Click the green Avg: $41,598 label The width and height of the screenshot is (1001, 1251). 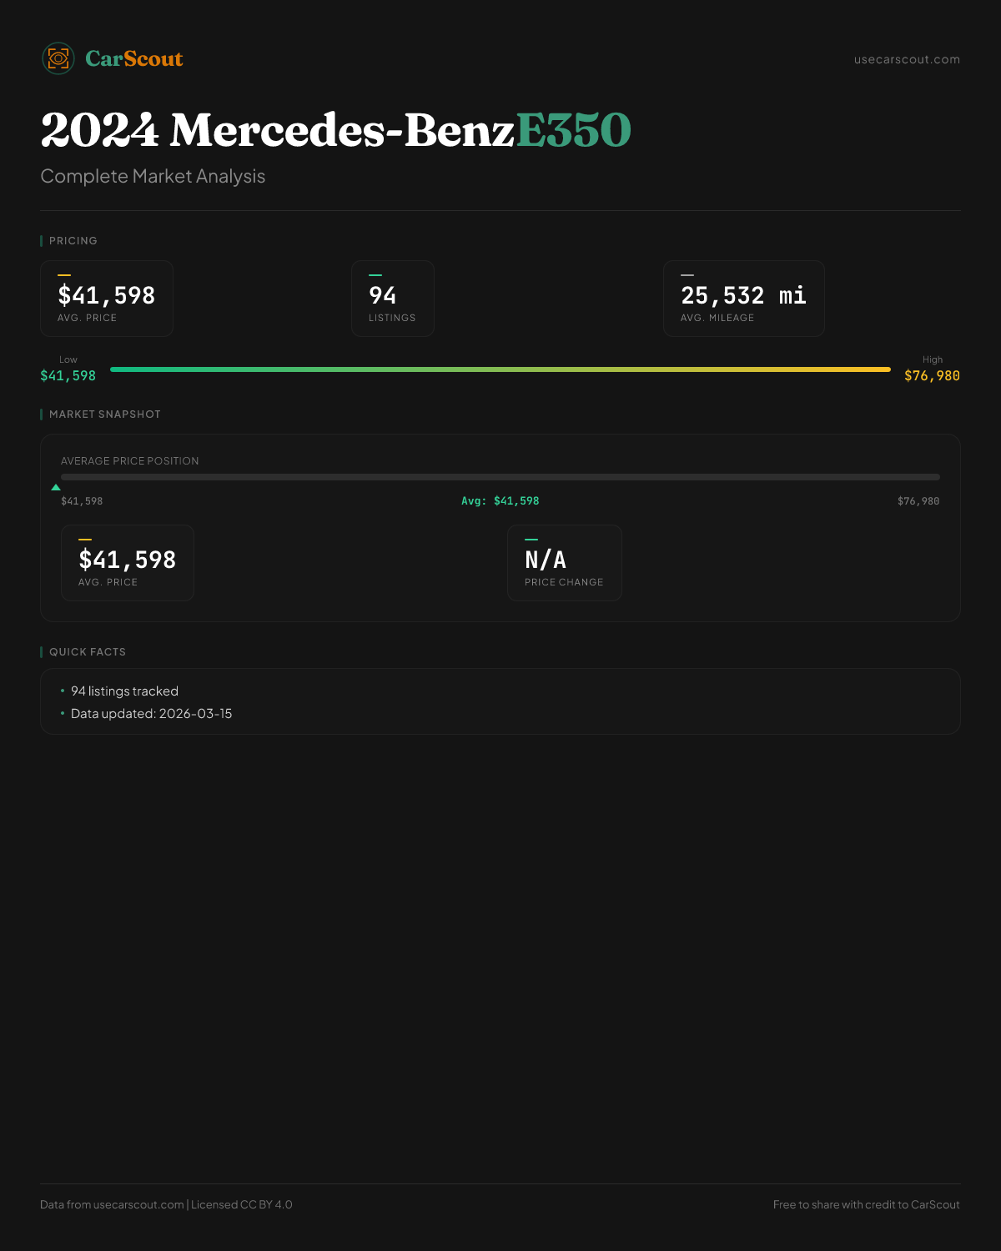[500, 500]
